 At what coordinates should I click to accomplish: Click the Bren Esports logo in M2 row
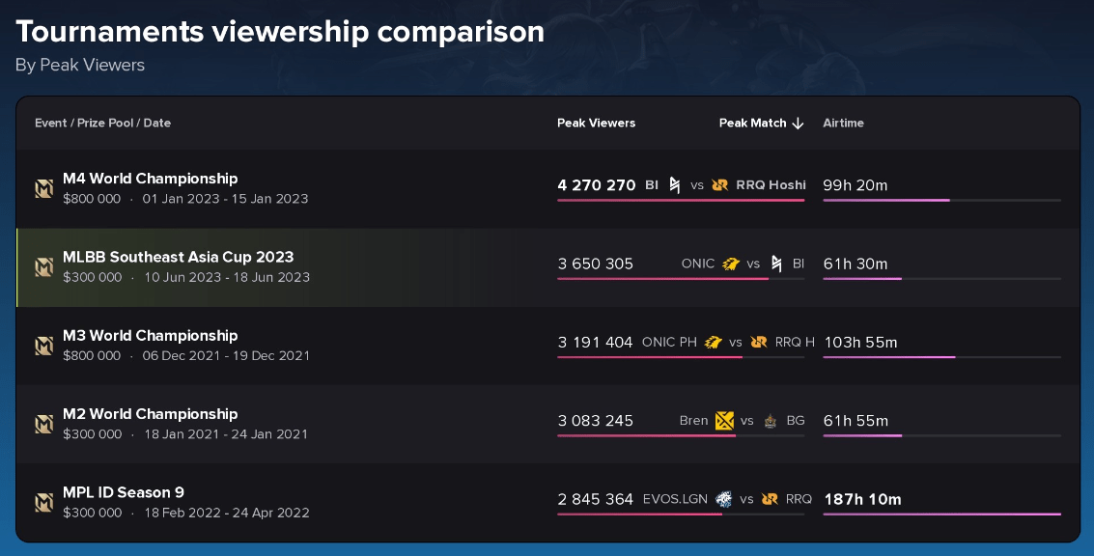[x=724, y=420]
